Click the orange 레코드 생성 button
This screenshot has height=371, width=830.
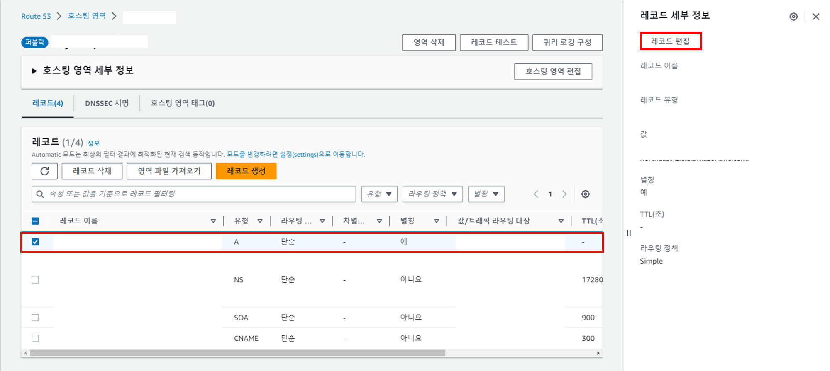coord(246,171)
